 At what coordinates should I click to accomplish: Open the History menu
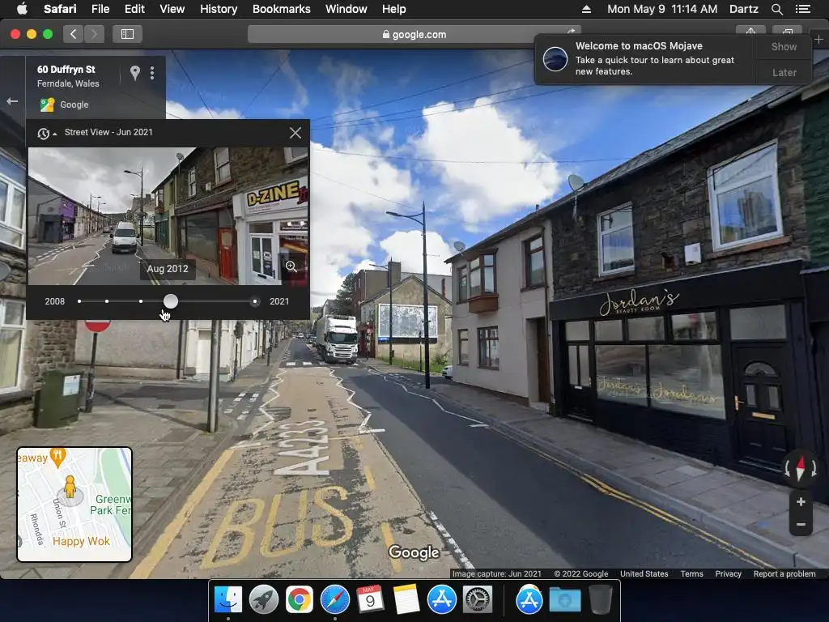click(x=219, y=9)
